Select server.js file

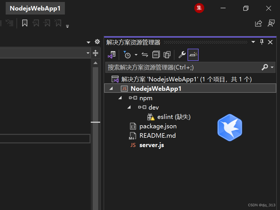point(152,145)
